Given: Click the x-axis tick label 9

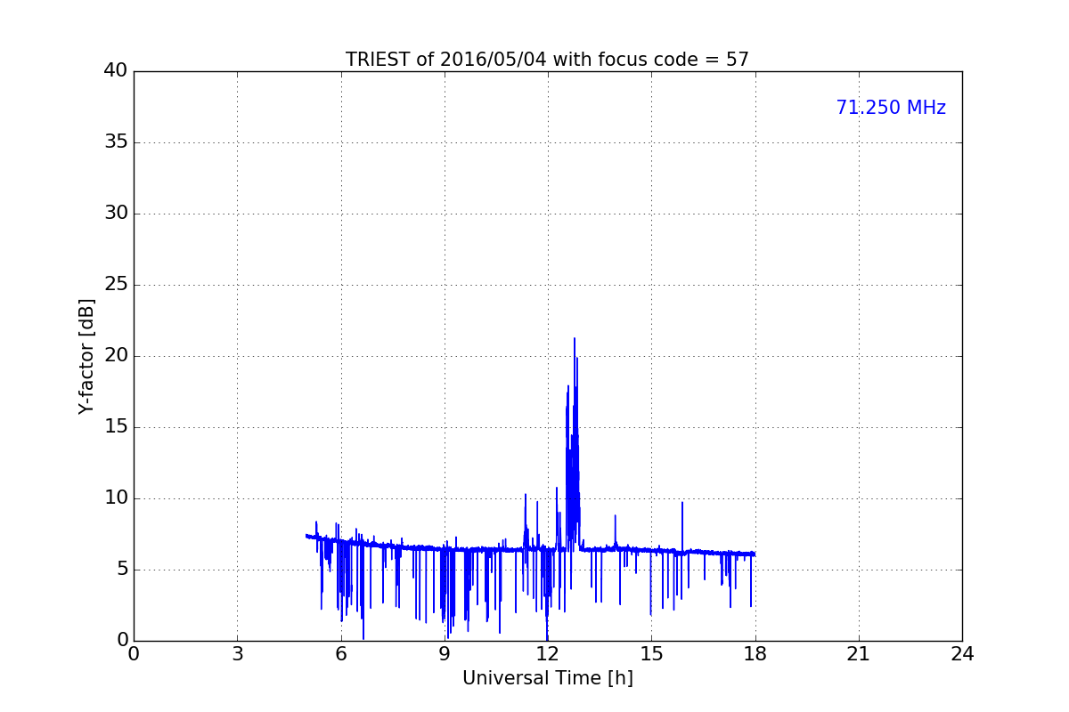Looking at the screenshot, I should [445, 654].
